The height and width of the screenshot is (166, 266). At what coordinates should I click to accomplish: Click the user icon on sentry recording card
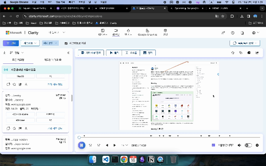pos(26,128)
